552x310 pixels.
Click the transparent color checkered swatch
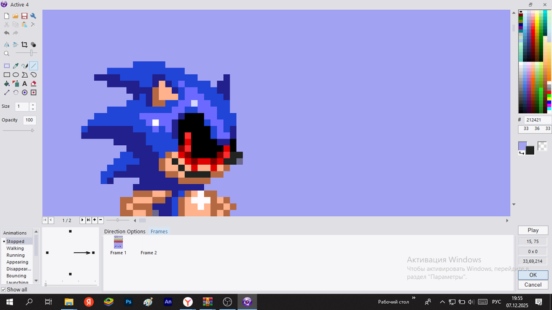point(542,146)
